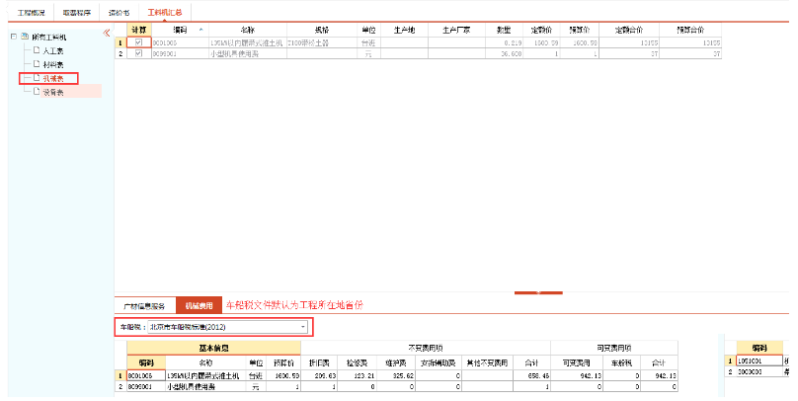Click the sort arrow in 编码 column header

[201, 30]
